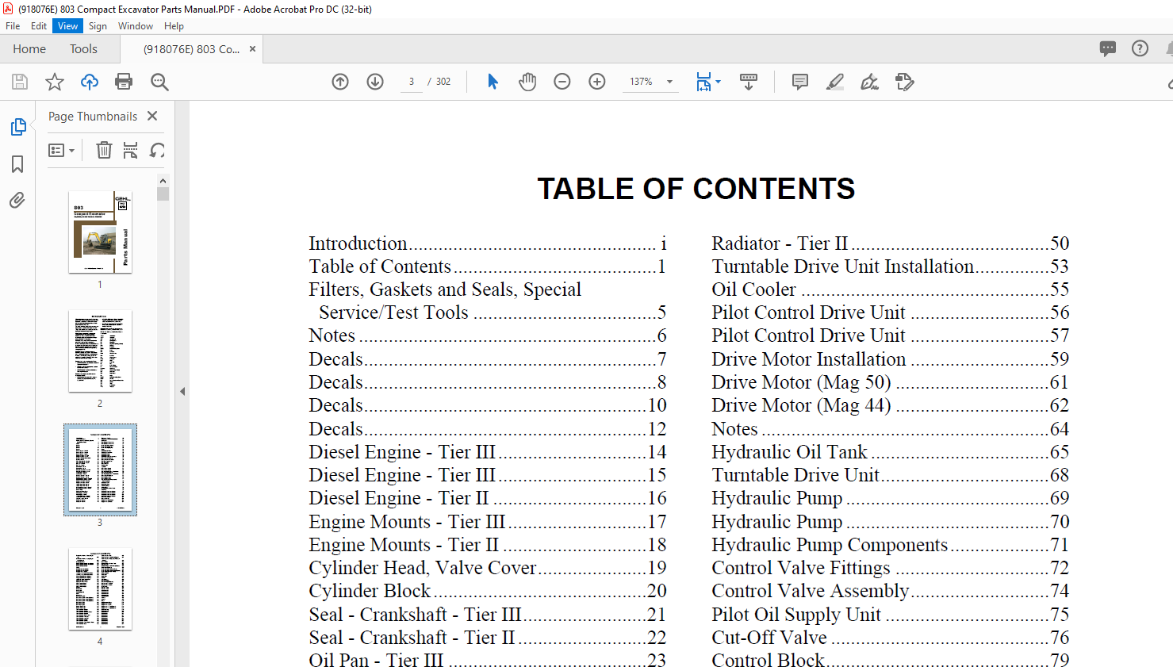Open the page layout tool in thumbnails pane
Image resolution: width=1173 pixels, height=667 pixels.
pos(131,150)
